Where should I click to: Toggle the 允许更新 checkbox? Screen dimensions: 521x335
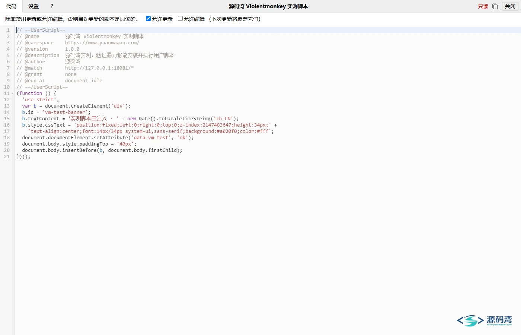pos(148,19)
